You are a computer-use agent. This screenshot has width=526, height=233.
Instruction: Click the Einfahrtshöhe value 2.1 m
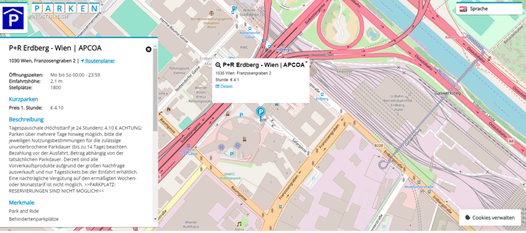point(57,81)
